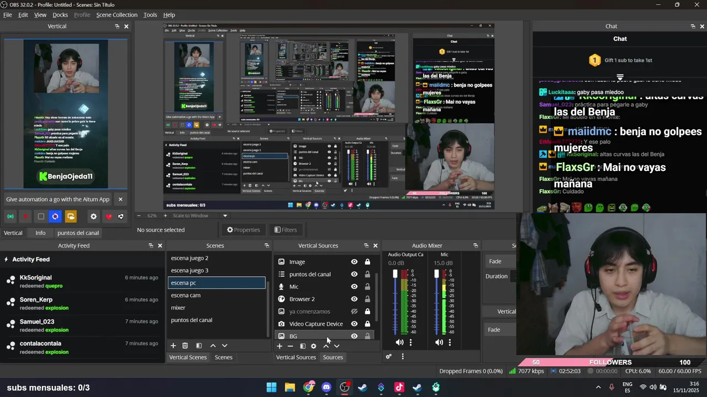Toggle lock on Video Capture Device source

coord(367,324)
